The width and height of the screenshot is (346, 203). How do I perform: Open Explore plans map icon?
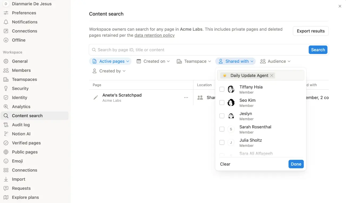point(6,197)
